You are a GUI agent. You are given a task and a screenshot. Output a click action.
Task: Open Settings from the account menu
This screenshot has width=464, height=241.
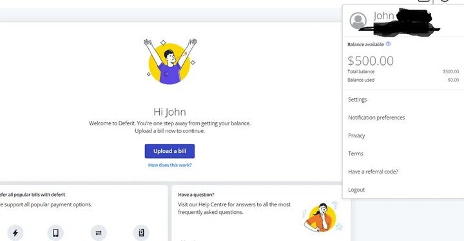[358, 100]
